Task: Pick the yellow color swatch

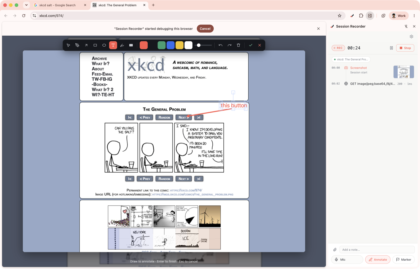Action: point(179,45)
